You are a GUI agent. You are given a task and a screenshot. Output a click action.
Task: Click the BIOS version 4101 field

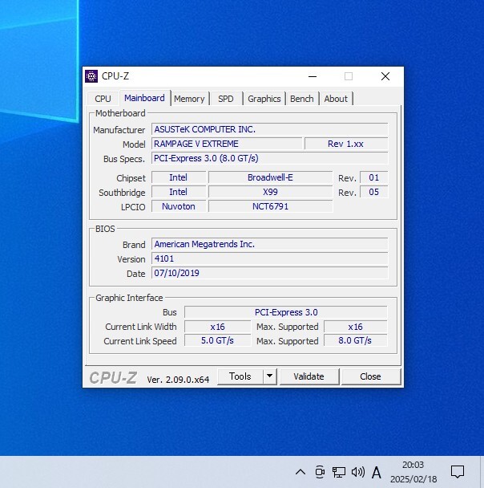point(269,258)
